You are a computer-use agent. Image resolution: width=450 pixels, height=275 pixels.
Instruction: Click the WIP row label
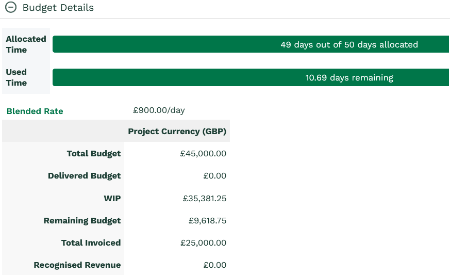[112, 198]
